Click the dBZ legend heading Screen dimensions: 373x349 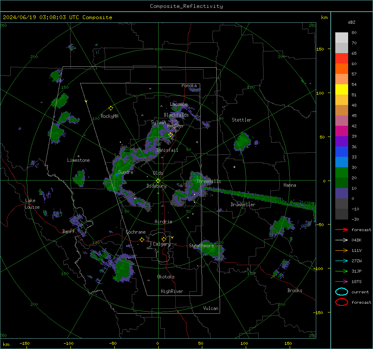coord(351,22)
